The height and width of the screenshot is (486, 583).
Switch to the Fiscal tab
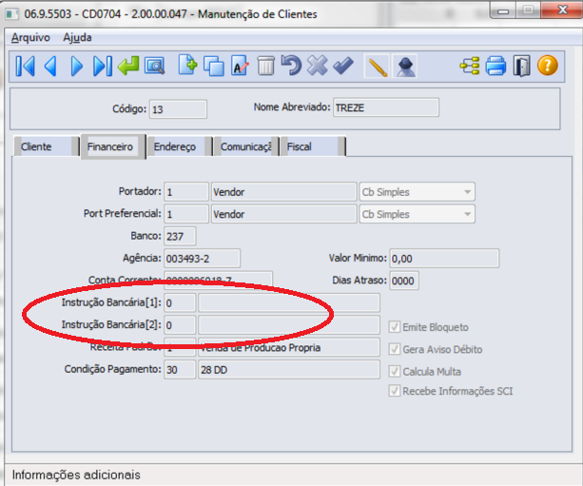click(313, 146)
